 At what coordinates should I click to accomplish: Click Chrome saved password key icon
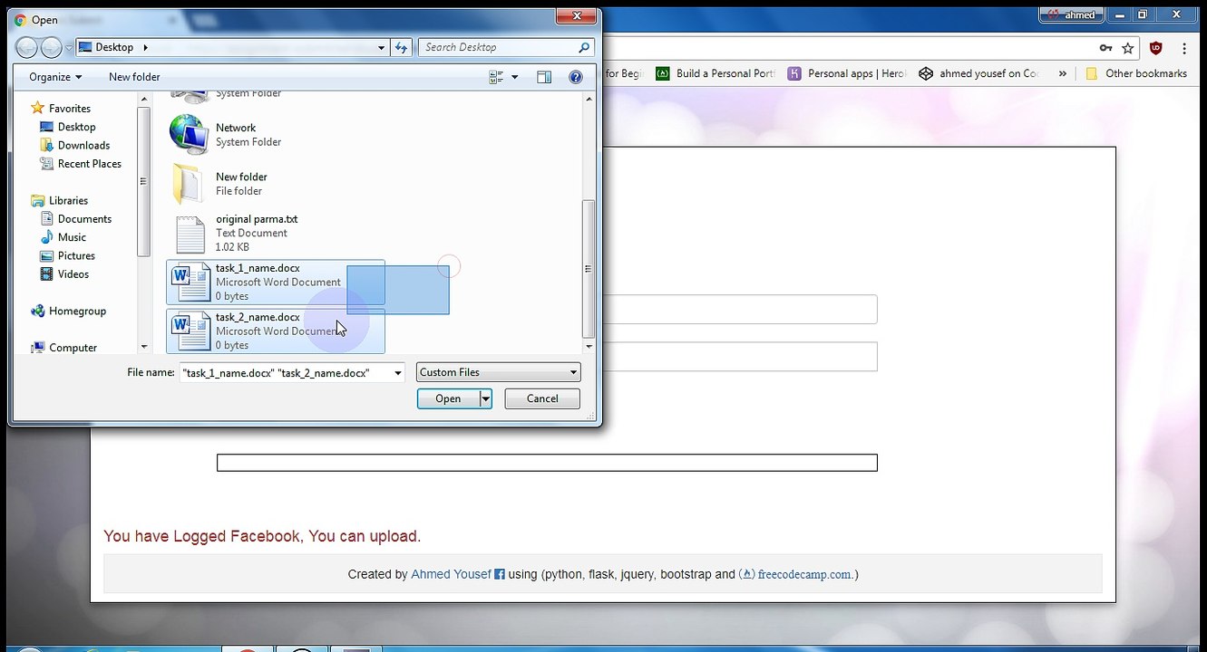pos(1105,48)
